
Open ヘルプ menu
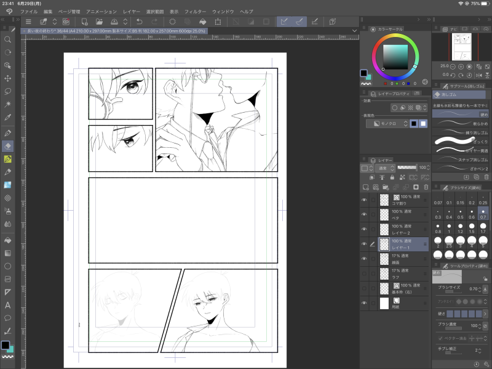pos(247,12)
